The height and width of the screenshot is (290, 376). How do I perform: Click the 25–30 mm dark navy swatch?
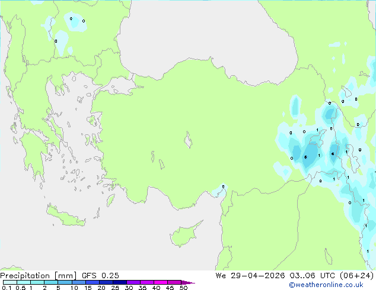[x=120, y=282]
